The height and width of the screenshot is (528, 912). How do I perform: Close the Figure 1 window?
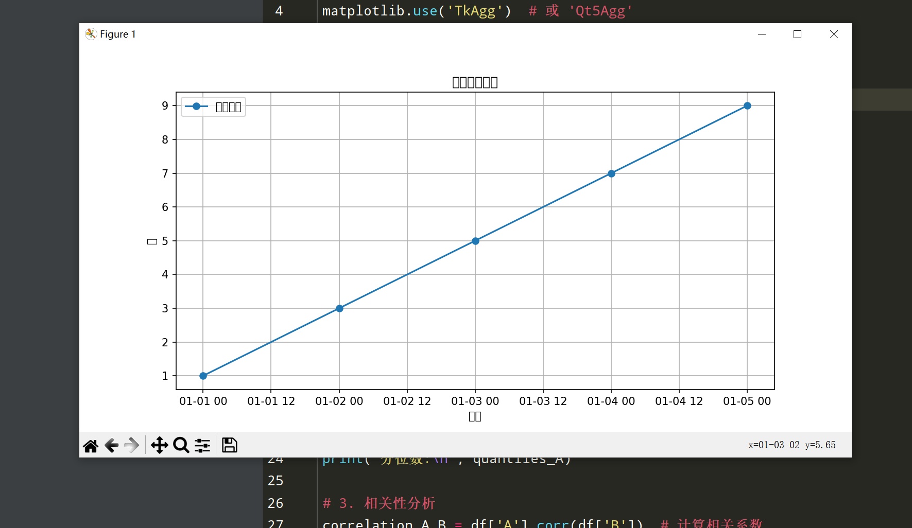click(x=834, y=34)
